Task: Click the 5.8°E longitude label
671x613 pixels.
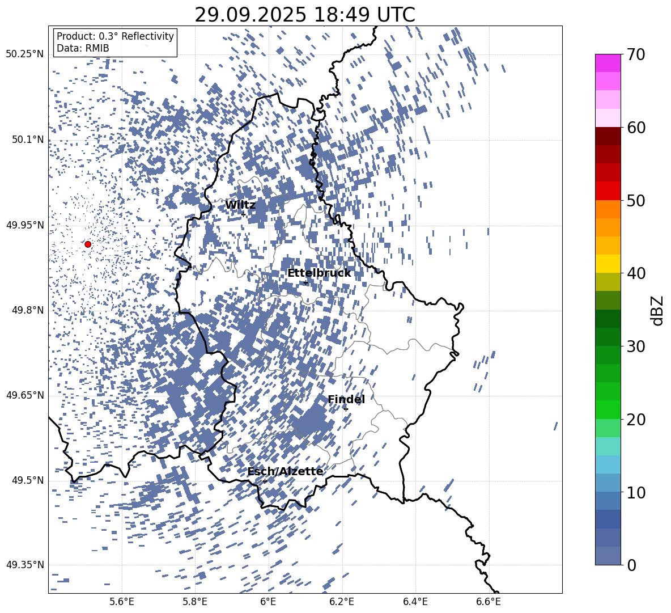Action: click(195, 602)
